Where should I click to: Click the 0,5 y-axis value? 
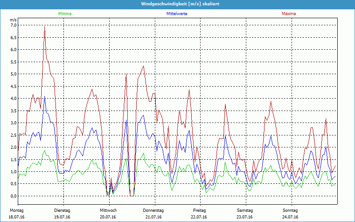14,184
